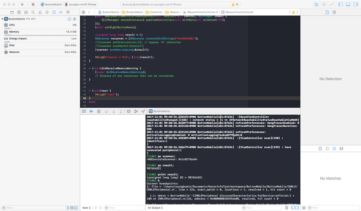Open the Breakpoint navigator icon
The width and height of the screenshot is (361, 211).
(x=61, y=12)
